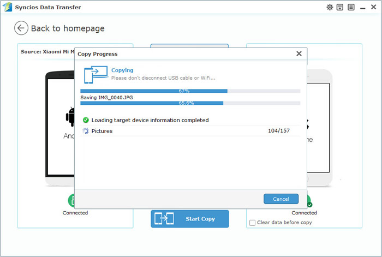Go back to homepage via its label
Viewport: 382px width, 257px height.
pyautogui.click(x=68, y=28)
